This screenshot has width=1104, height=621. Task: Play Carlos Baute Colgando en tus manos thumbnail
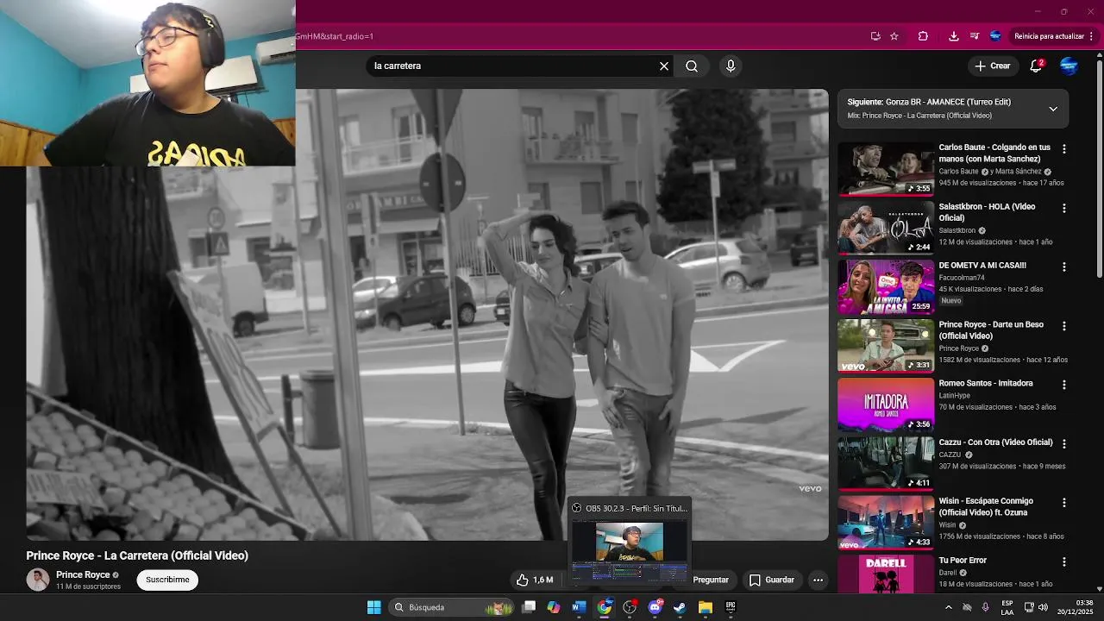click(x=886, y=168)
